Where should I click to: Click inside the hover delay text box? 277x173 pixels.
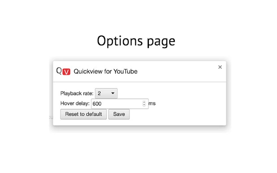(114, 104)
